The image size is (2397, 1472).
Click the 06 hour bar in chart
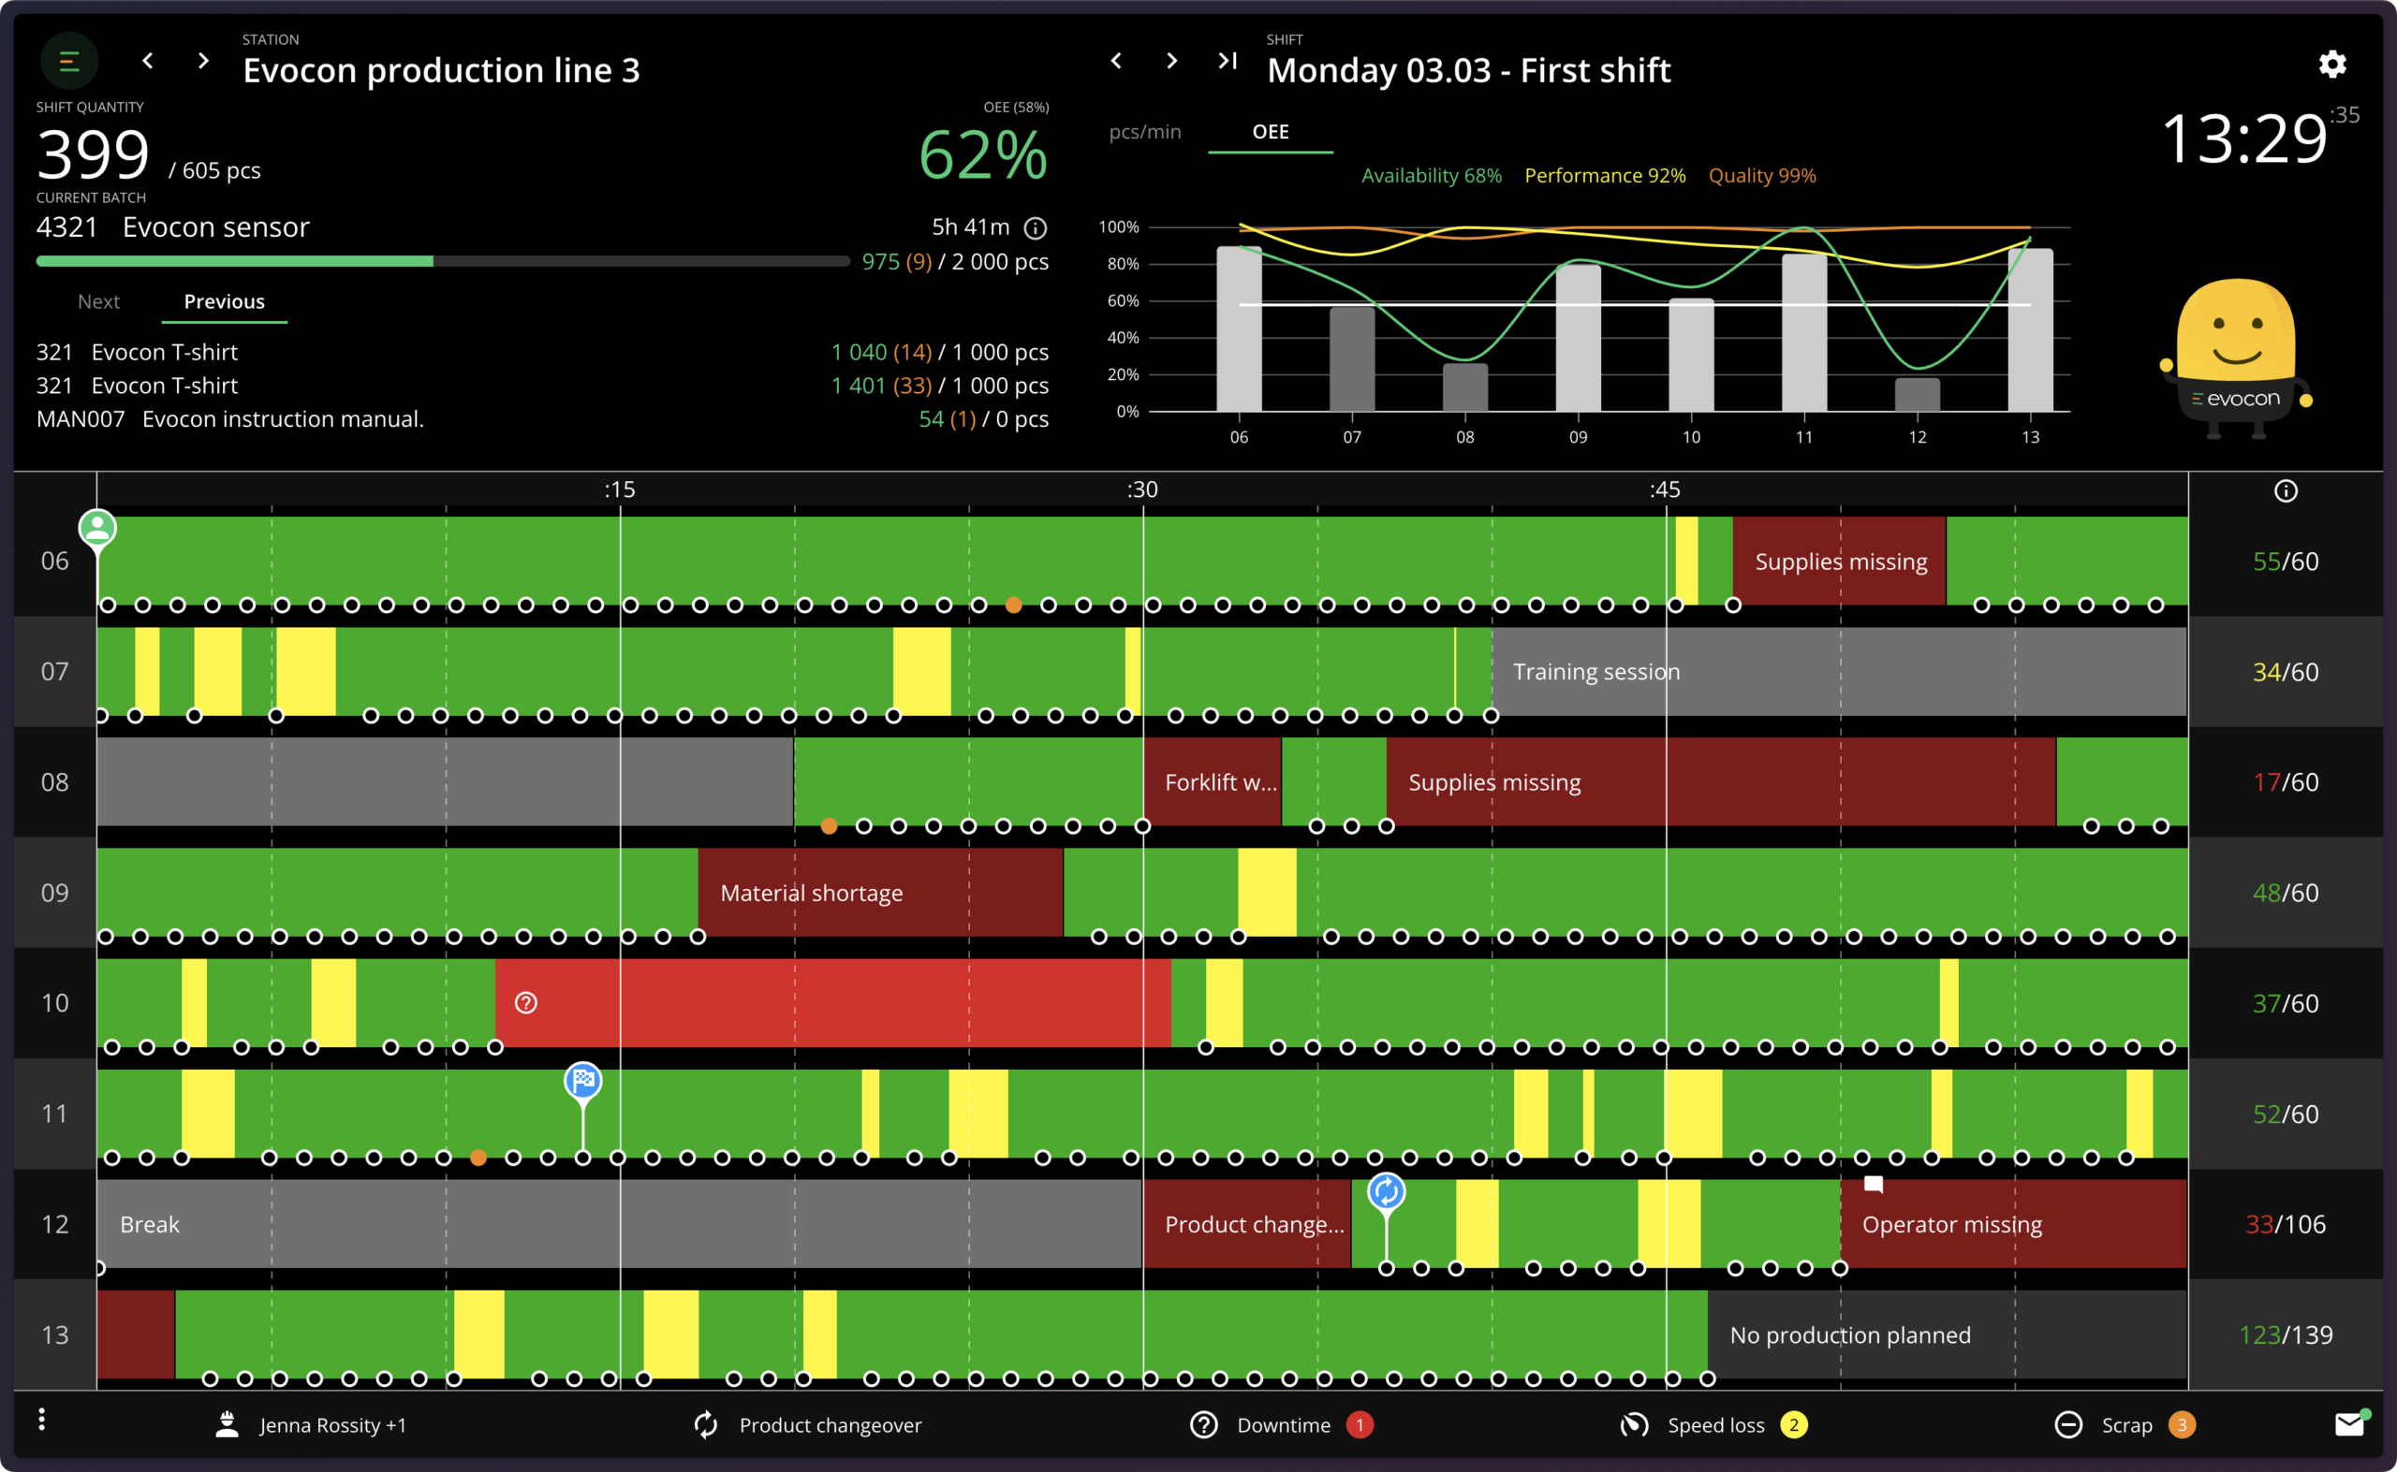[x=1239, y=329]
